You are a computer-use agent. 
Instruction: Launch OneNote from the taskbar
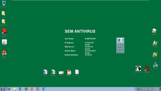38,89
